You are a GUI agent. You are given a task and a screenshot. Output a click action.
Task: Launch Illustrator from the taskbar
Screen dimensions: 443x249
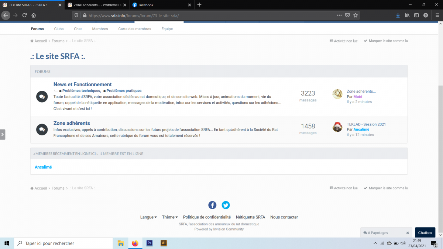click(x=164, y=243)
